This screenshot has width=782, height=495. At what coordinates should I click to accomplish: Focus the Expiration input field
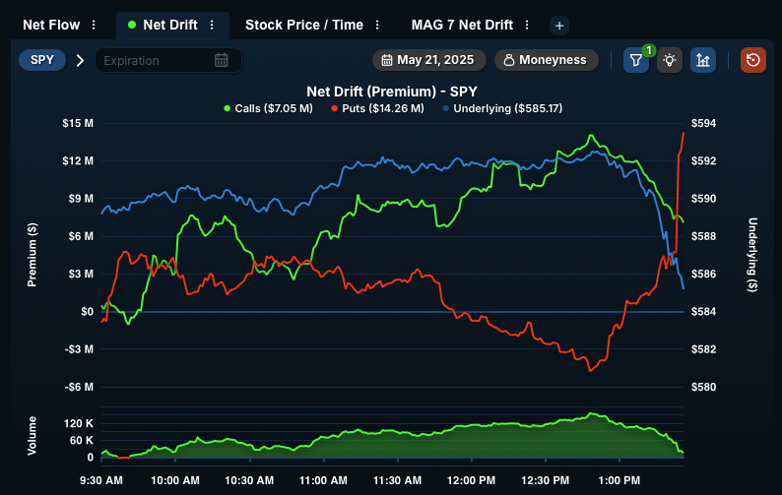168,61
